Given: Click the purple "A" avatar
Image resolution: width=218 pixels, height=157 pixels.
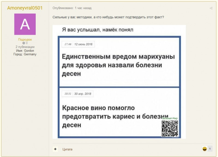Looking at the screenshot, I should pyautogui.click(x=25, y=24).
